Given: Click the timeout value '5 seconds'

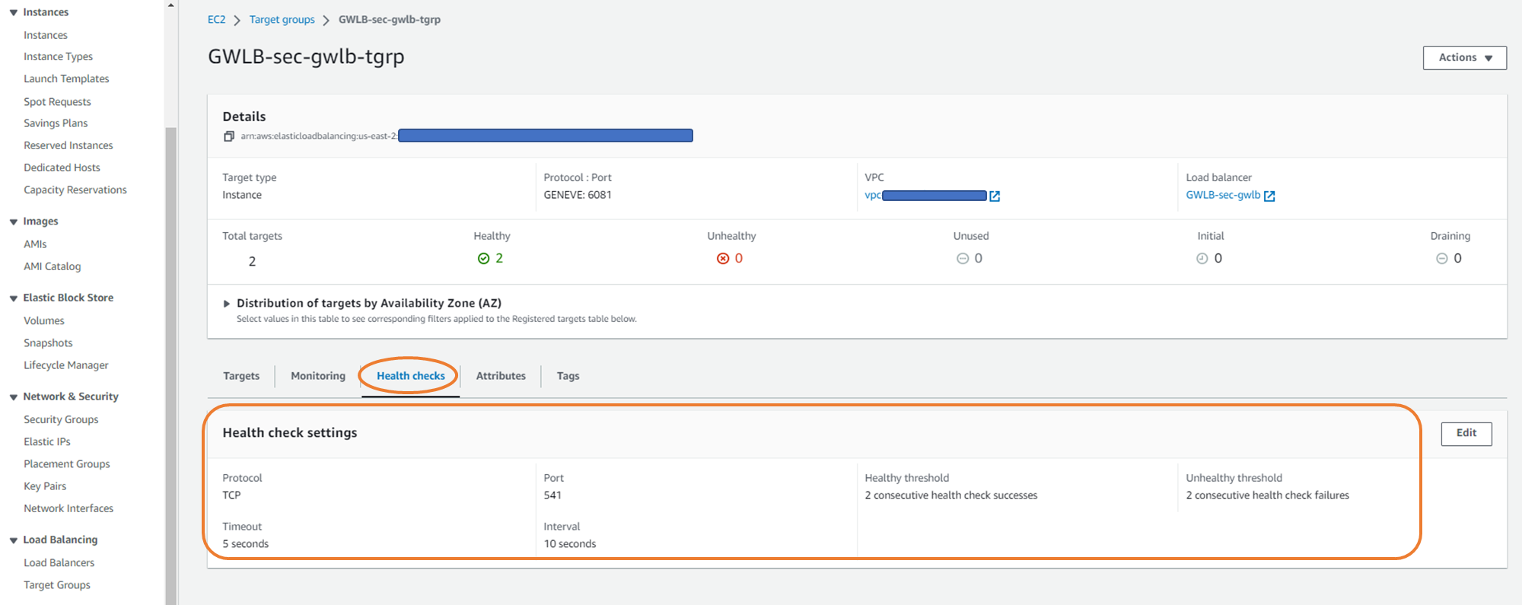Looking at the screenshot, I should click(x=246, y=544).
